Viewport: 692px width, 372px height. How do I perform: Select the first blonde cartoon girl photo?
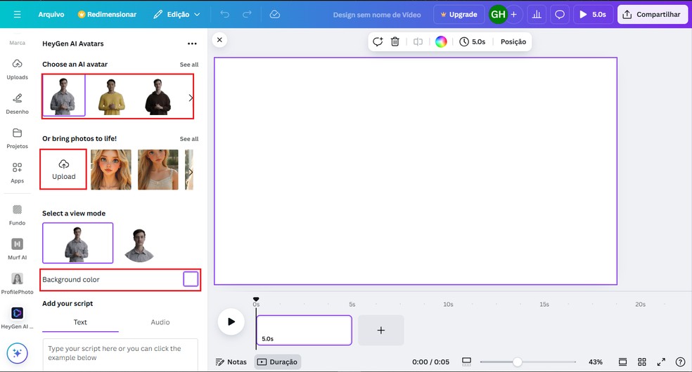point(111,169)
